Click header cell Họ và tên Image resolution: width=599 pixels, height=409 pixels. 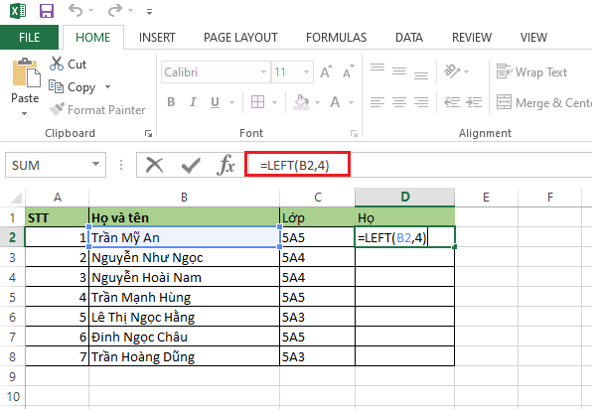point(184,217)
